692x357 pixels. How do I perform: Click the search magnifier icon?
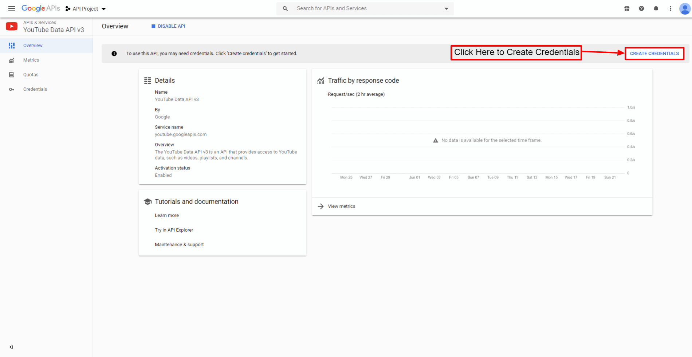click(x=285, y=8)
